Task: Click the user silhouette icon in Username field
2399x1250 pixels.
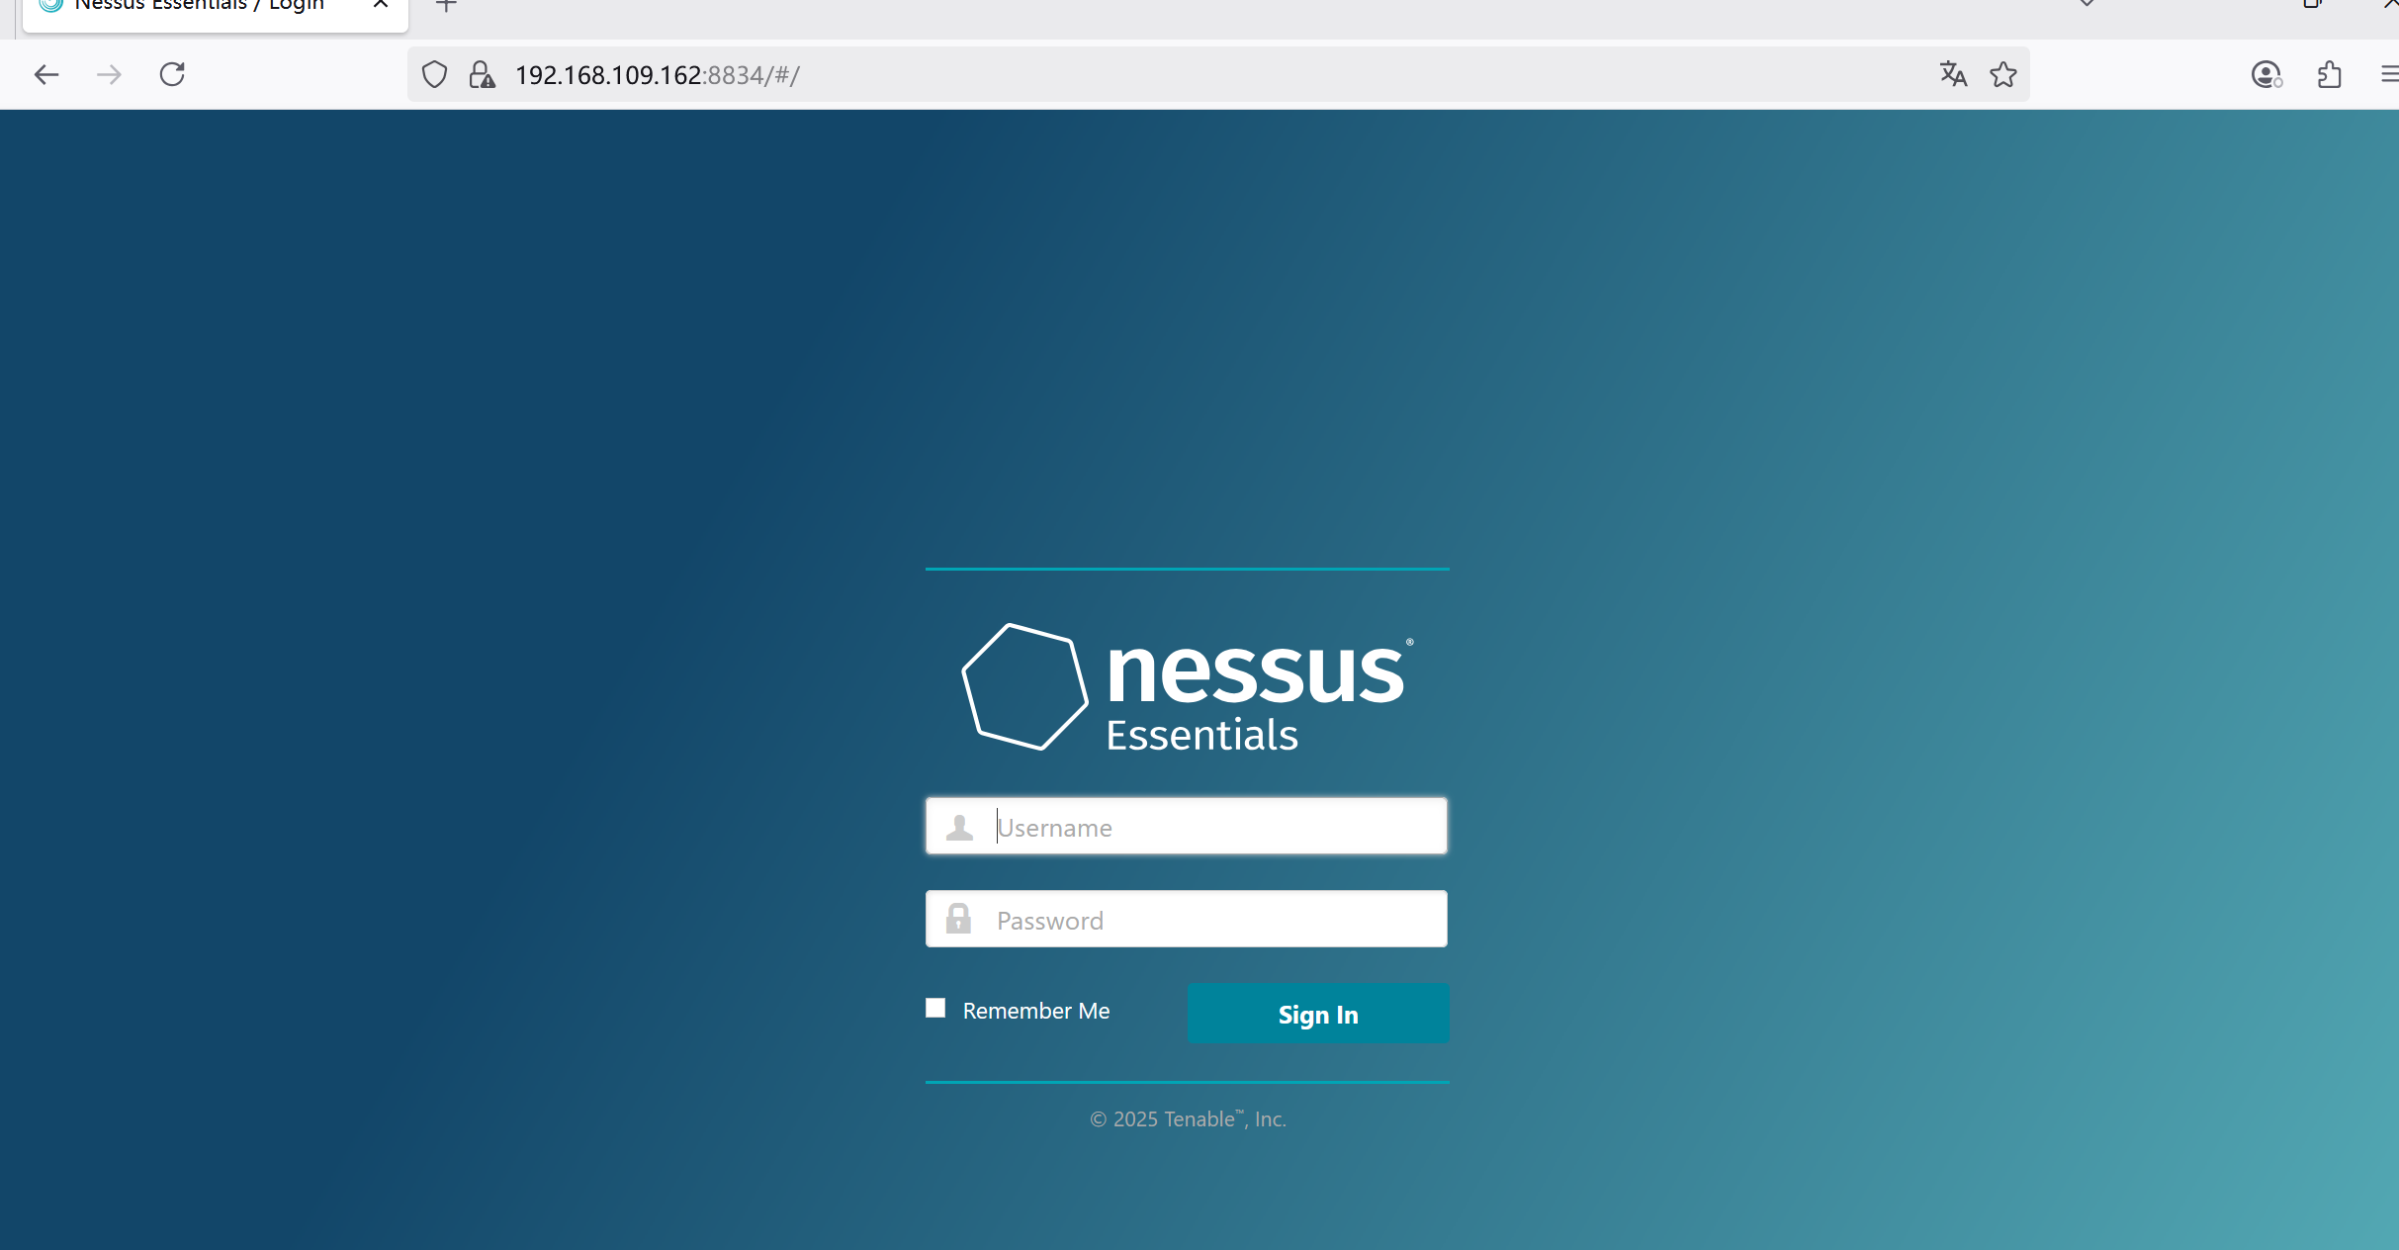Action: [959, 827]
